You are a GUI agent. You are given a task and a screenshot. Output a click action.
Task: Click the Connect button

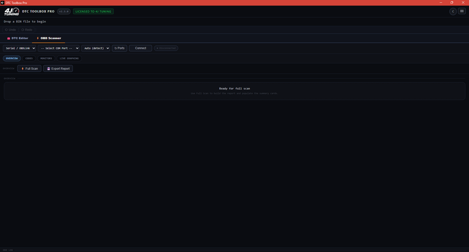[141, 48]
